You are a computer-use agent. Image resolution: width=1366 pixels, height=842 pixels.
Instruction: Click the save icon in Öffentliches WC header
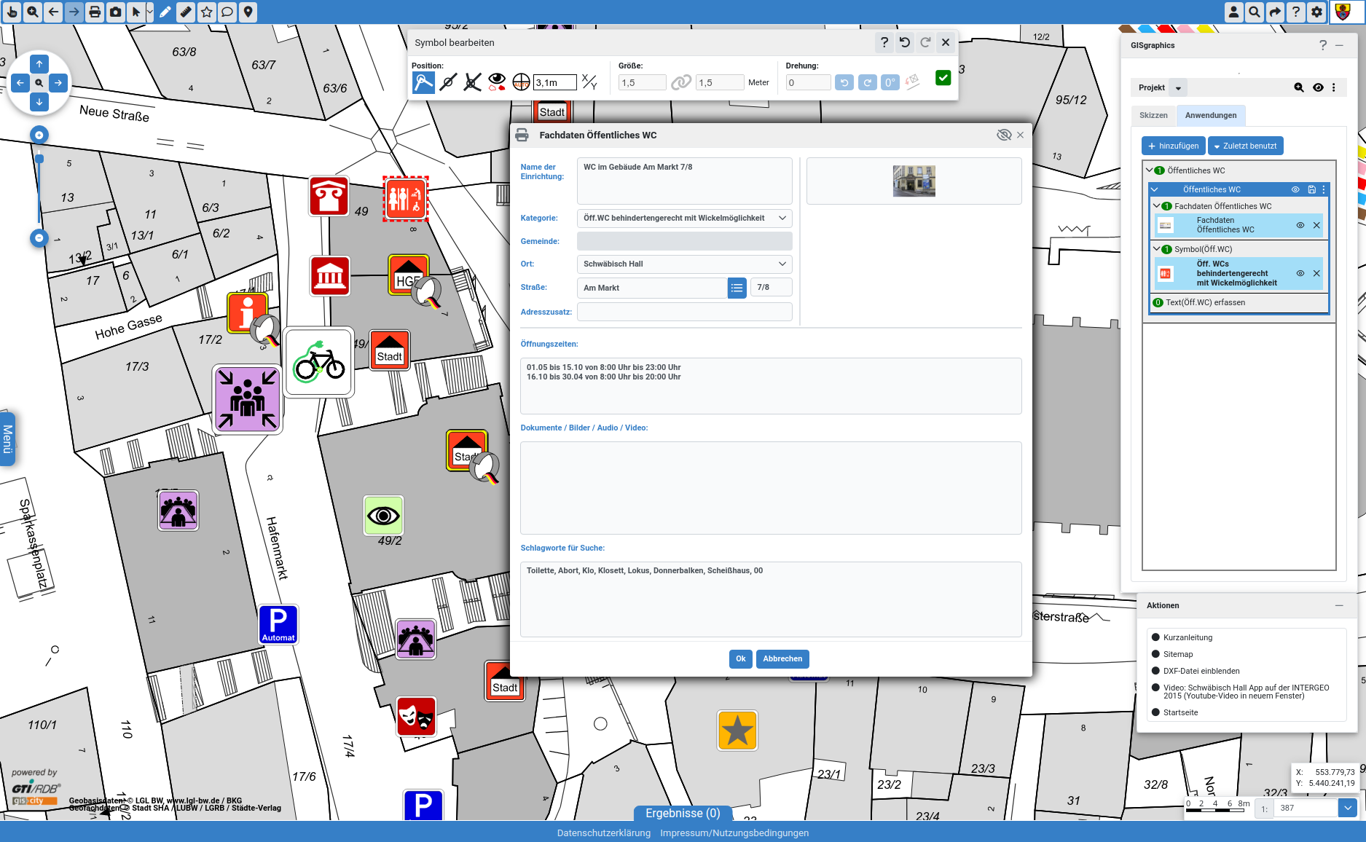coord(1311,189)
